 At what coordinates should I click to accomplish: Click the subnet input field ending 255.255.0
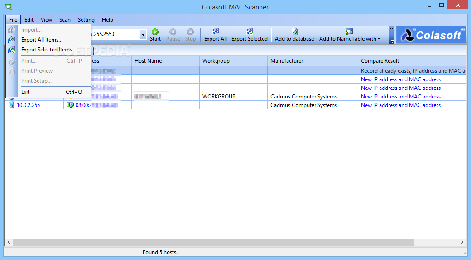coord(115,34)
